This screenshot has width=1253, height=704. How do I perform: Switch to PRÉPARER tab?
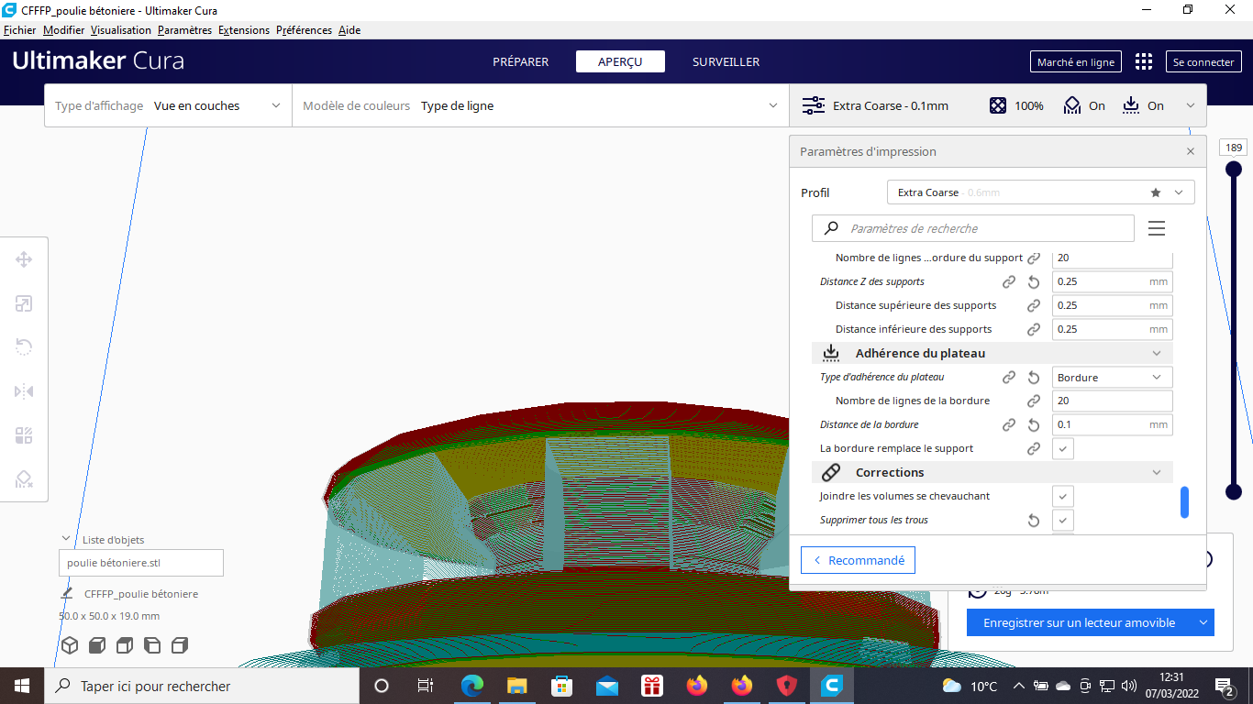(x=520, y=61)
